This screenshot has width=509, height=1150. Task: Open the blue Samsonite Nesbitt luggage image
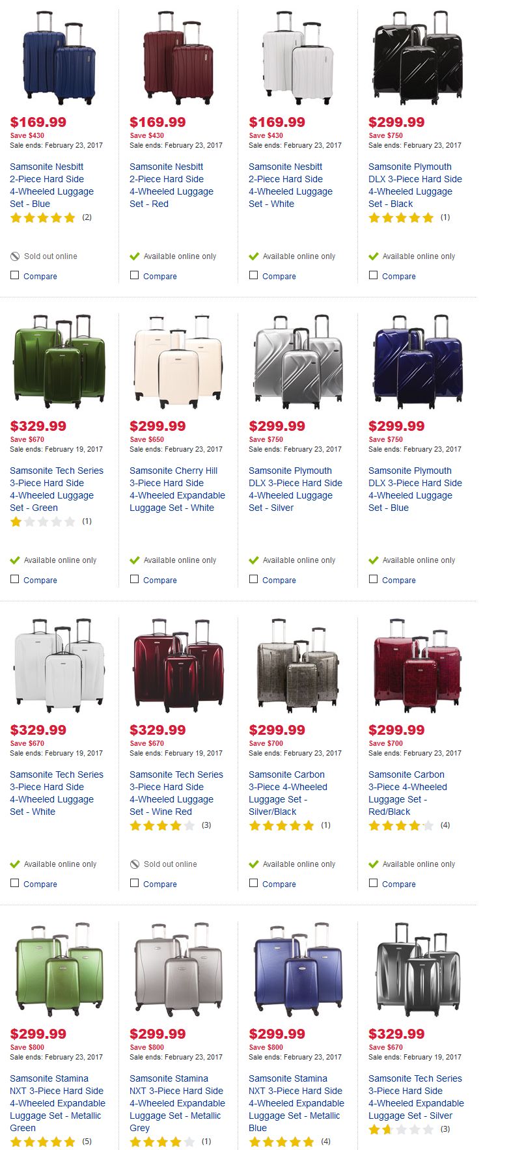click(x=59, y=58)
